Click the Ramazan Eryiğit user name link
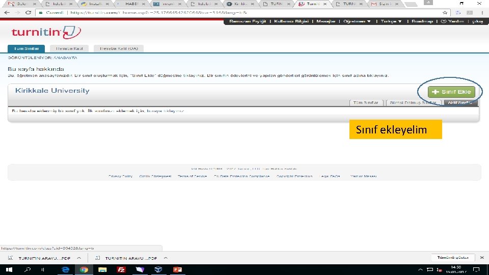 coord(248,21)
